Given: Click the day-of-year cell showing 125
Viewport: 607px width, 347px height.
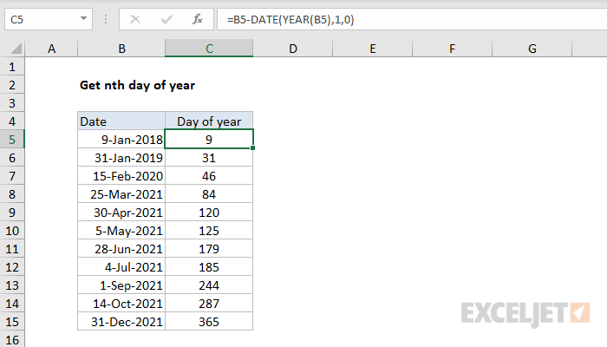Looking at the screenshot, I should click(209, 231).
